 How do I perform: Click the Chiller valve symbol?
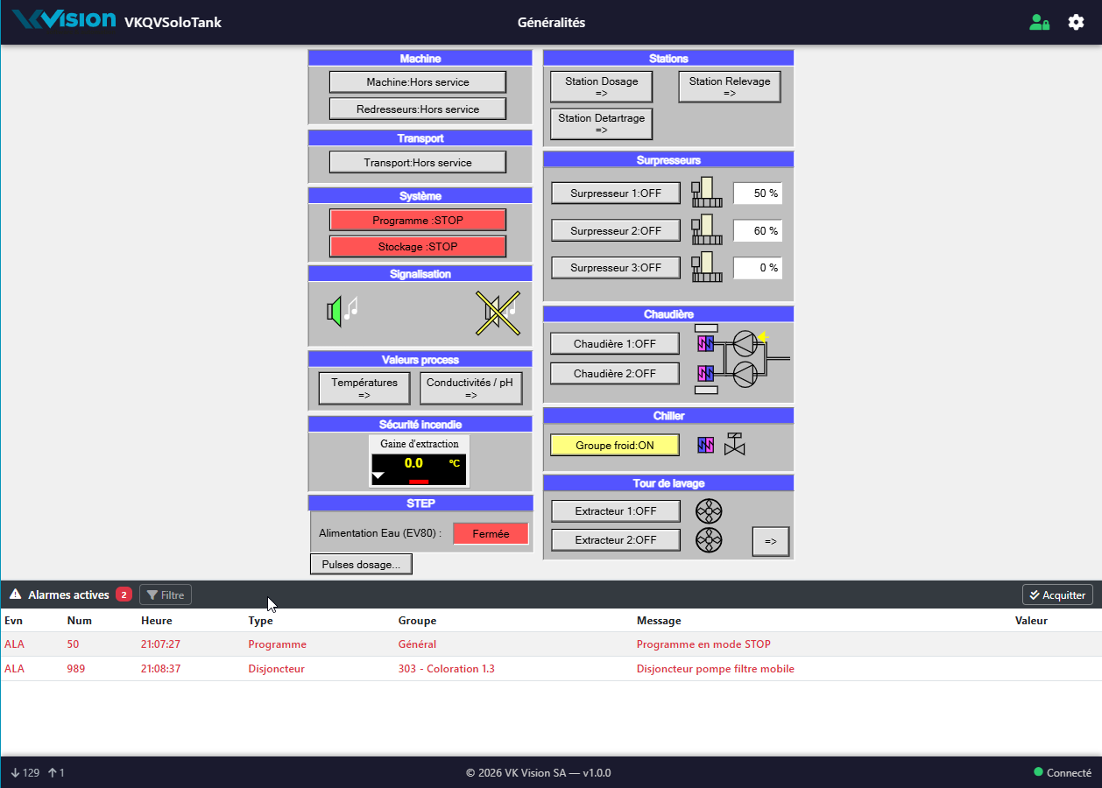click(x=735, y=444)
